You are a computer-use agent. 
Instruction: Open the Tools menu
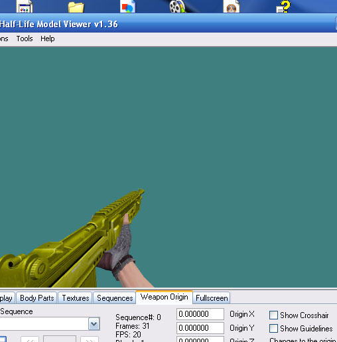pos(25,39)
